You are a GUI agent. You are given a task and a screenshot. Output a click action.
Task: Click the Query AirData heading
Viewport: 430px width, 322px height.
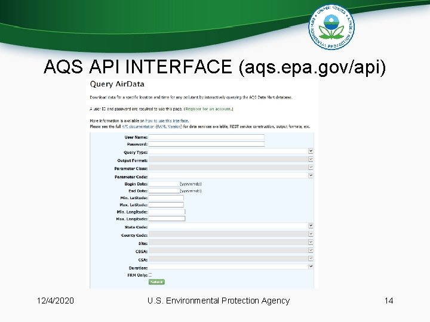pyautogui.click(x=117, y=84)
